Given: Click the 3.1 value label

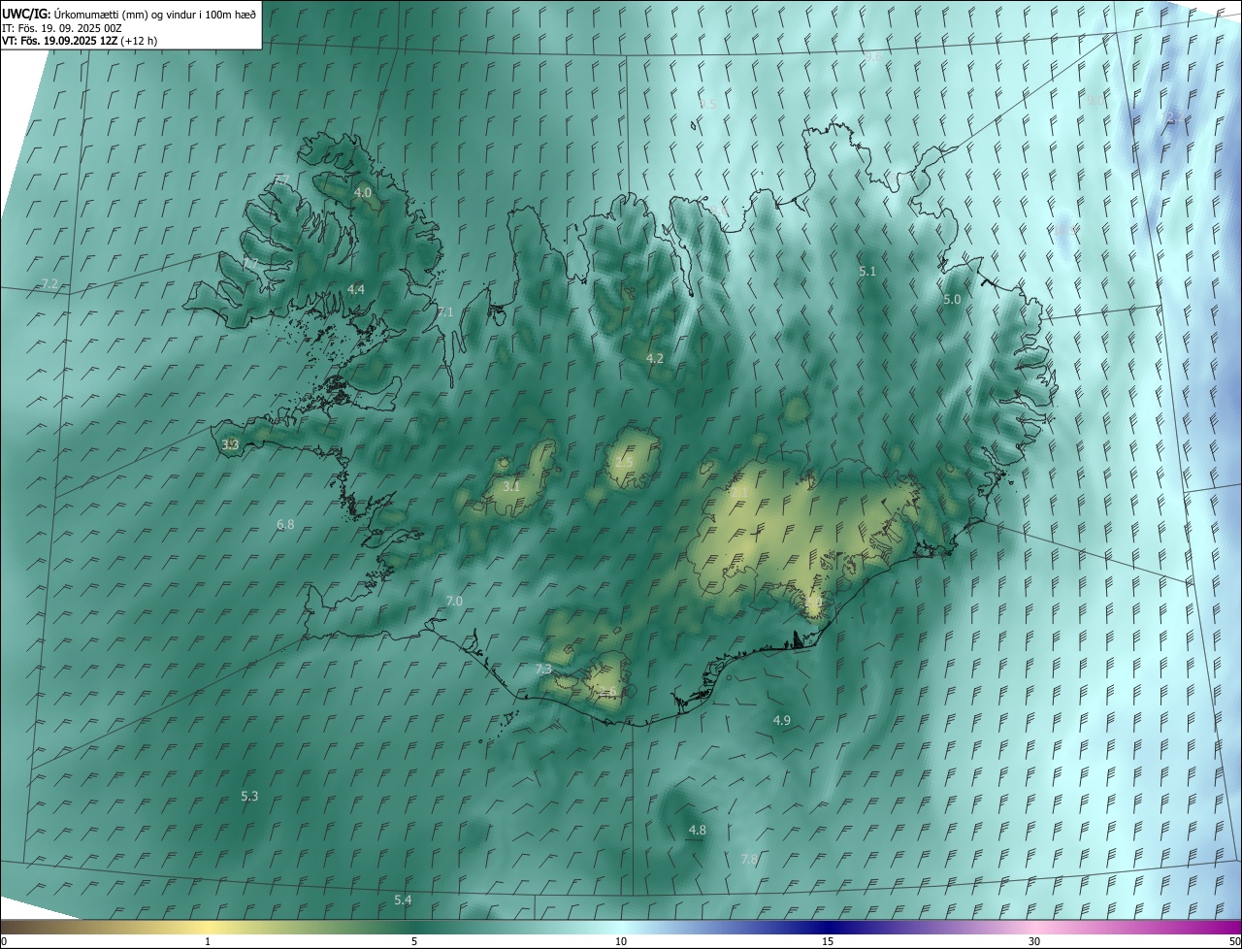Looking at the screenshot, I should pos(511,487).
